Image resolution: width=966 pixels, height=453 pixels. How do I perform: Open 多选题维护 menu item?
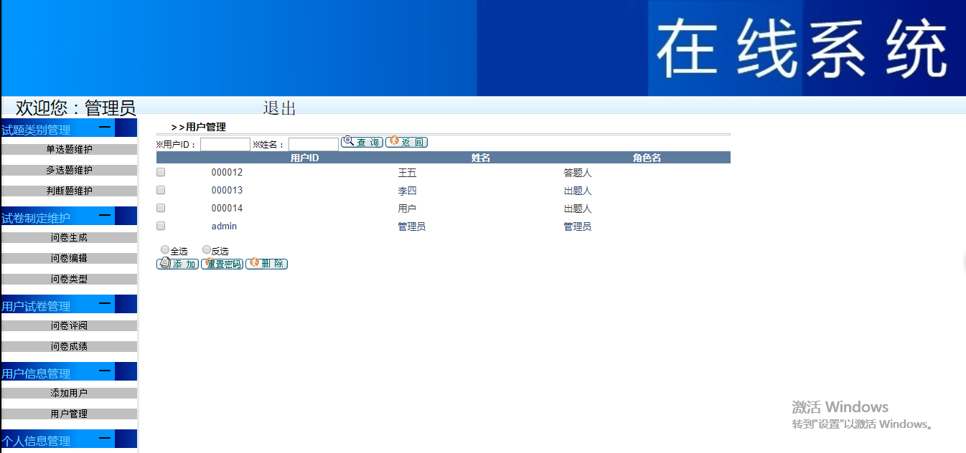coord(69,170)
